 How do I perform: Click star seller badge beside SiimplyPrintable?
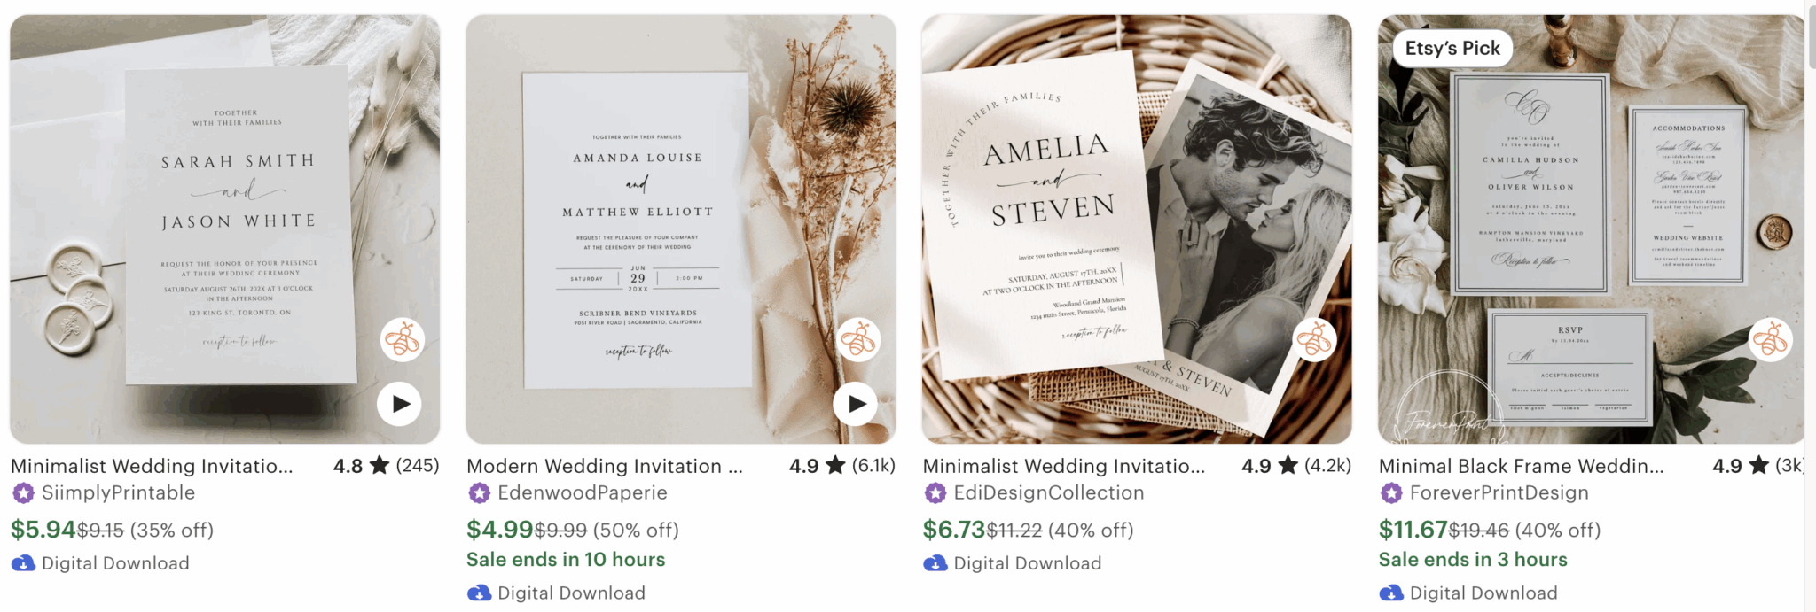click(23, 493)
